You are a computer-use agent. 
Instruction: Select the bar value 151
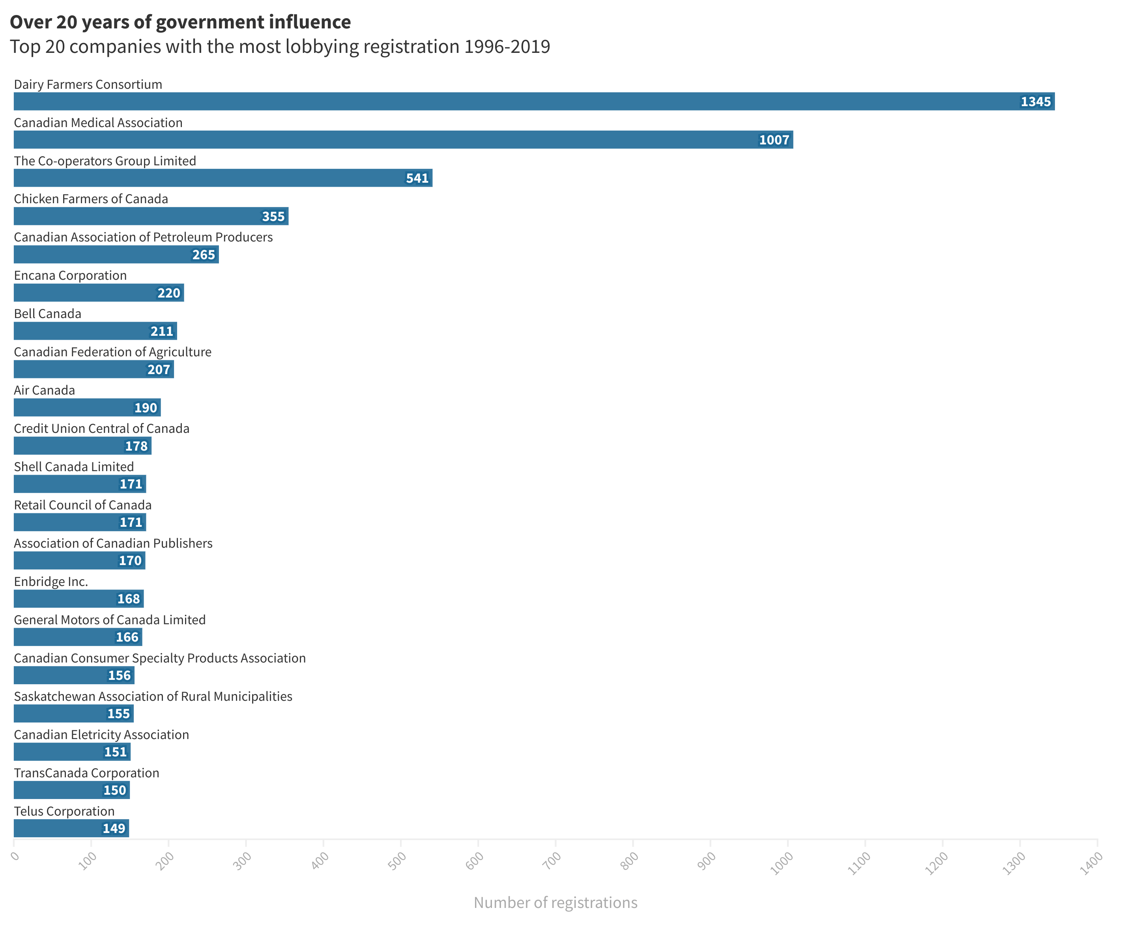(116, 752)
